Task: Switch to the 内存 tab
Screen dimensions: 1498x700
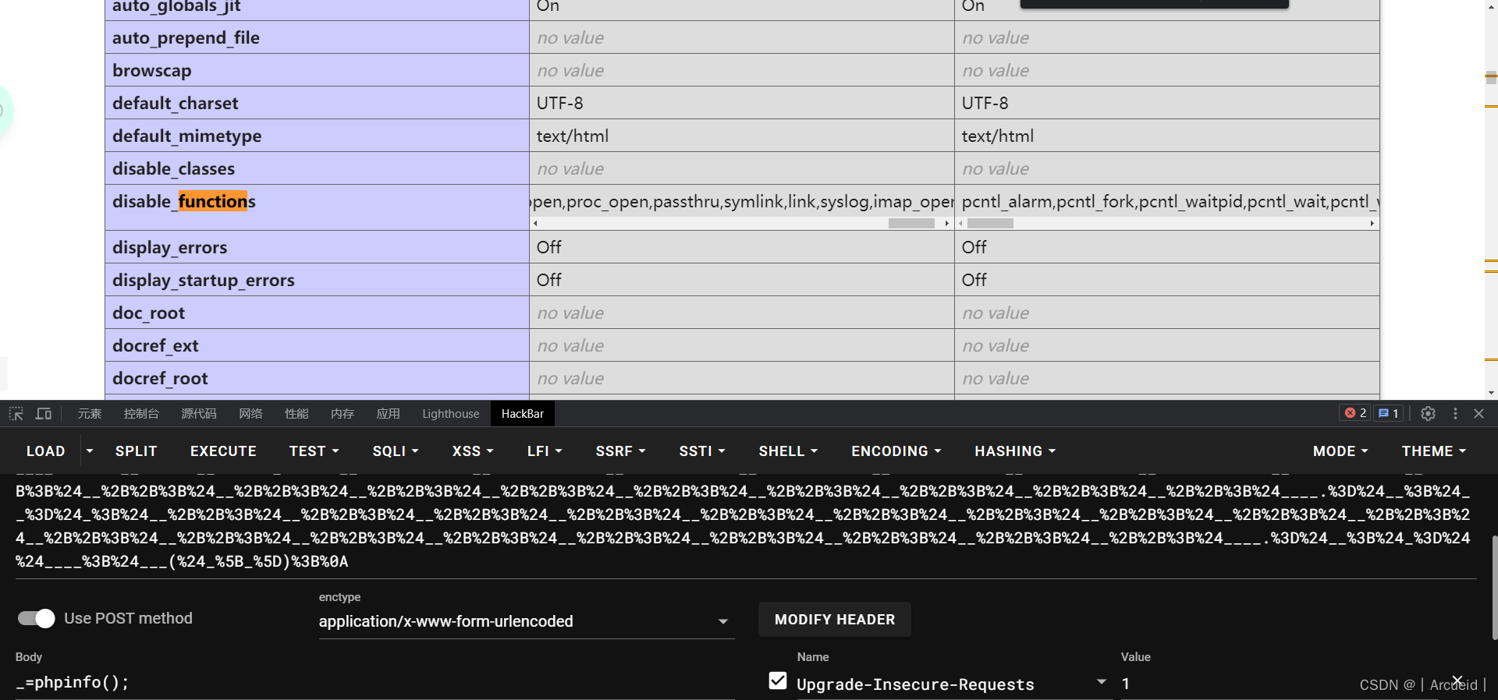Action: (x=343, y=413)
